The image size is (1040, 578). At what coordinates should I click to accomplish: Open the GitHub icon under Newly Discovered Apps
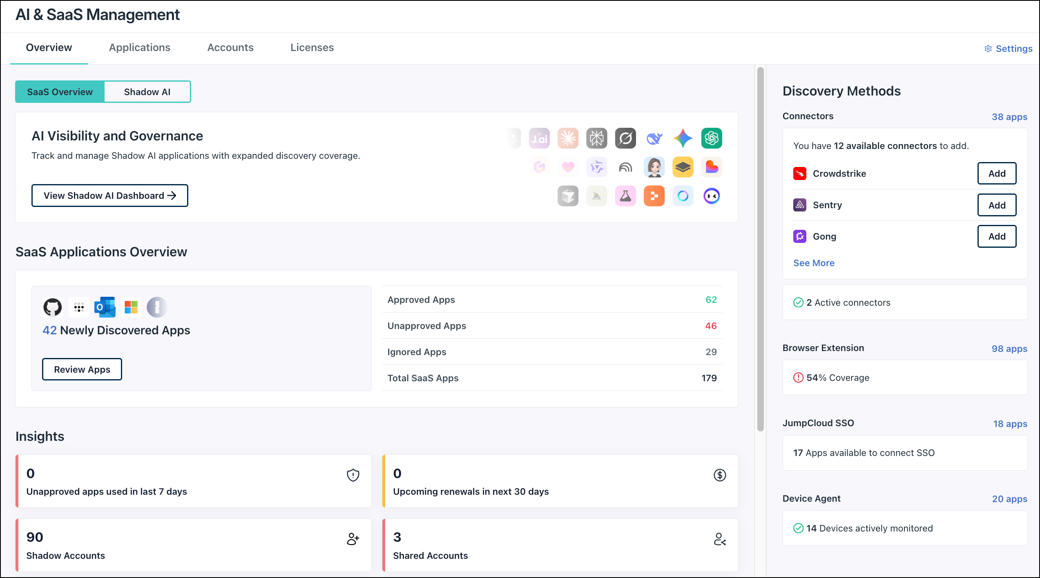(51, 307)
